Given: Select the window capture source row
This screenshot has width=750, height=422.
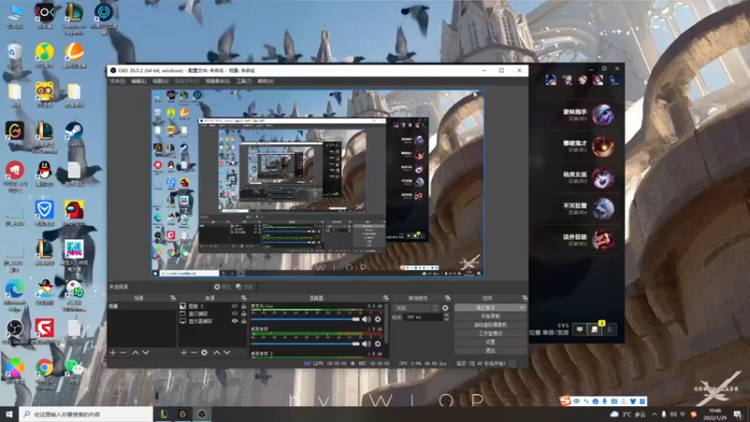Looking at the screenshot, I should [213, 314].
